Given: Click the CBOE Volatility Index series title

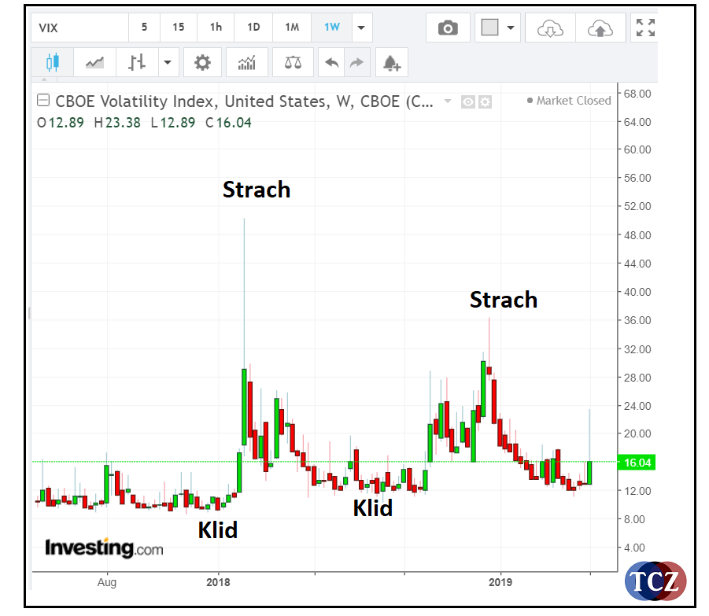Looking at the screenshot, I should click(x=244, y=101).
